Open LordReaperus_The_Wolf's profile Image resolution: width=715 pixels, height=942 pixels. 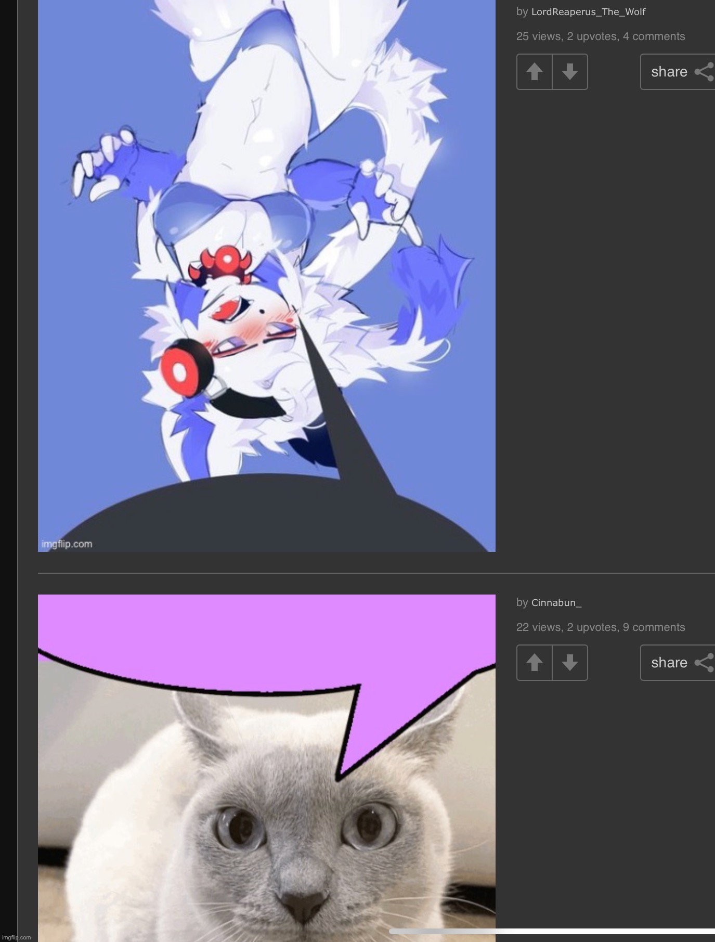pyautogui.click(x=588, y=12)
